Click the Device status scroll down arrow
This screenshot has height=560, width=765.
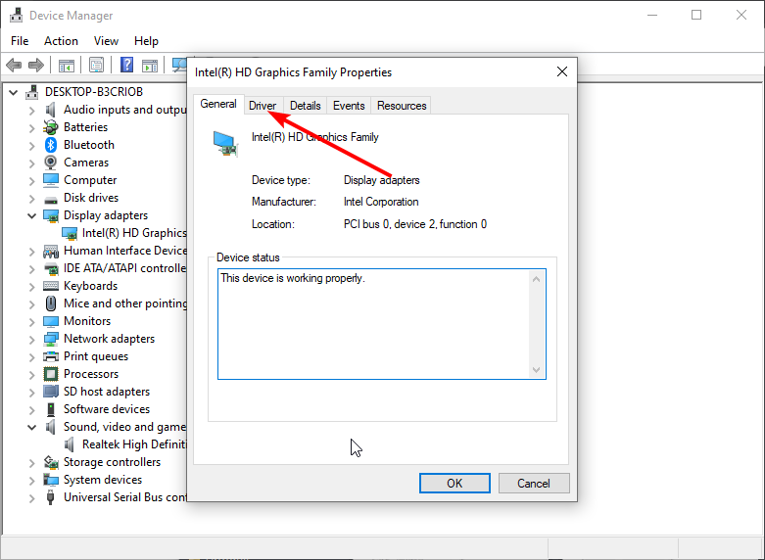click(536, 370)
